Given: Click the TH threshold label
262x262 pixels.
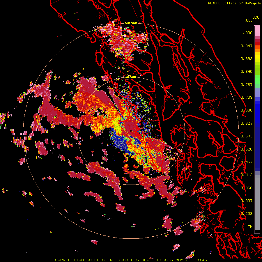Looking at the screenshot, I should pyautogui.click(x=250, y=226).
